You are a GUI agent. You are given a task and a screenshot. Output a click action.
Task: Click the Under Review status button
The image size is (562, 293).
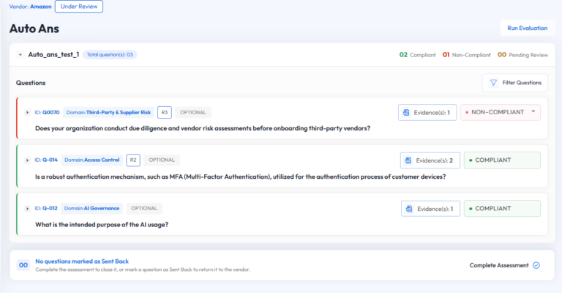pyautogui.click(x=79, y=7)
